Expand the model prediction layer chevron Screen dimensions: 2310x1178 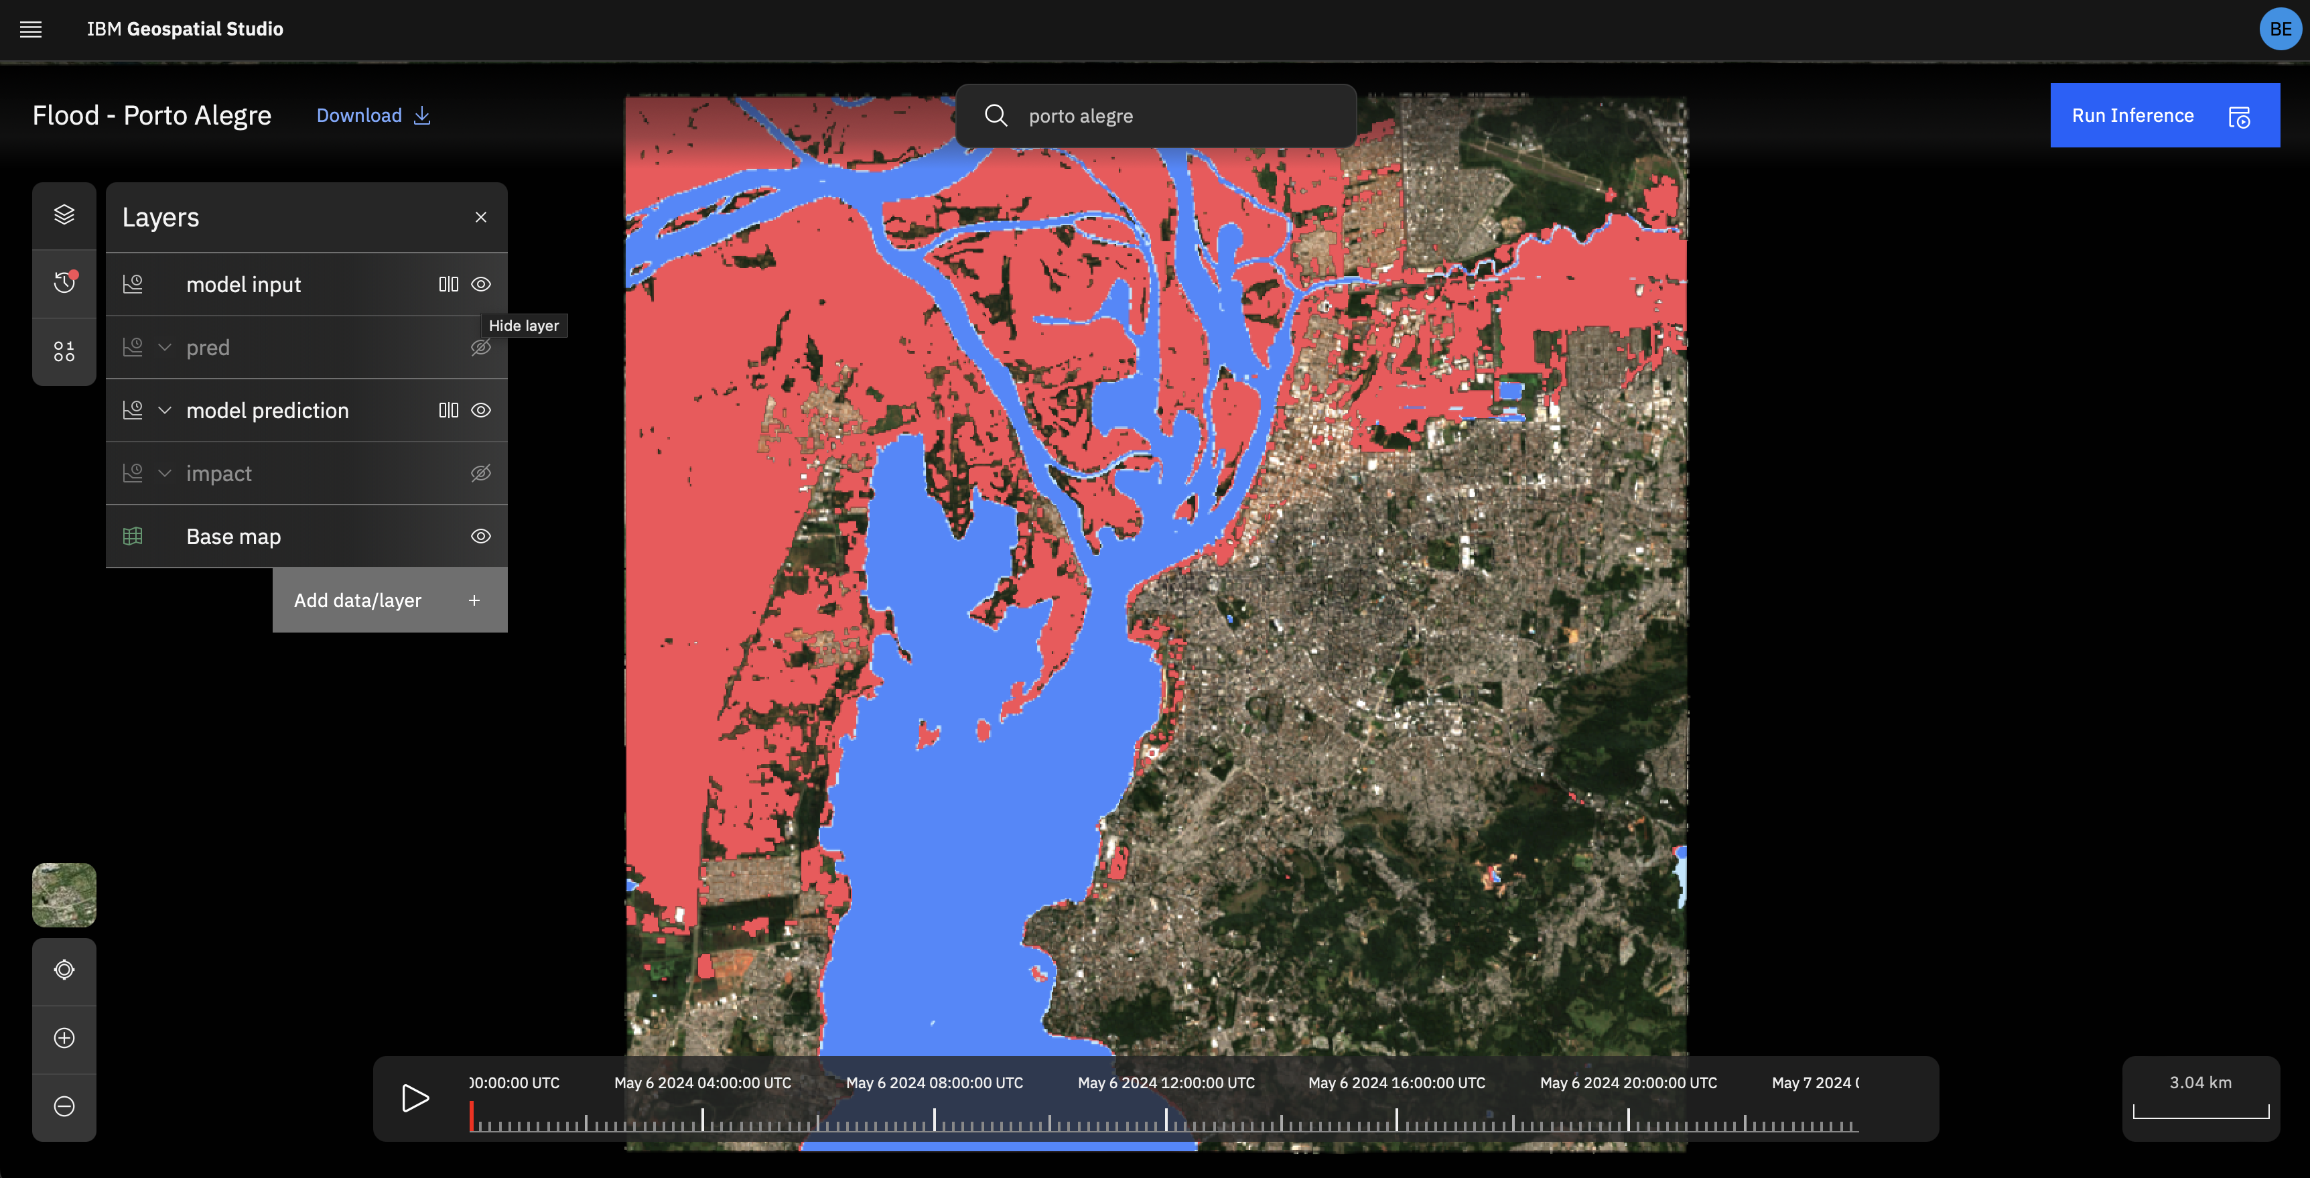click(x=164, y=410)
